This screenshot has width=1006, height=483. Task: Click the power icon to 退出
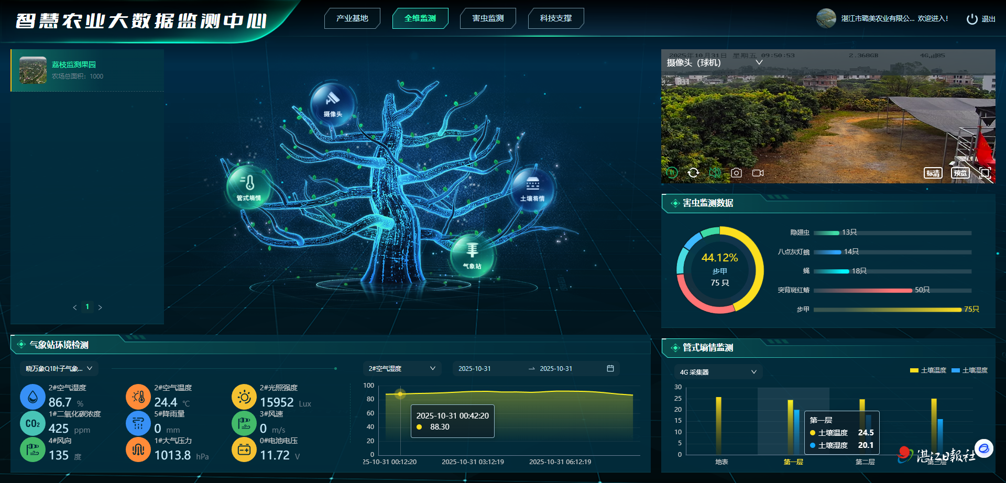[x=972, y=19]
